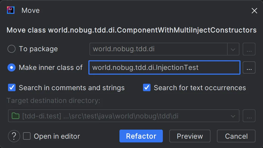Click the Refactor button
Viewport: 263px width, 148px height.
click(141, 136)
